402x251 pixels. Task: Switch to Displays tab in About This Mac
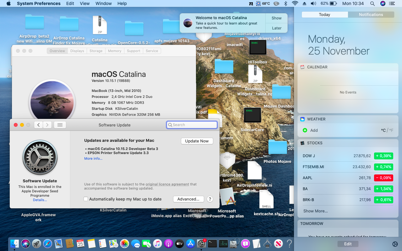click(x=77, y=51)
